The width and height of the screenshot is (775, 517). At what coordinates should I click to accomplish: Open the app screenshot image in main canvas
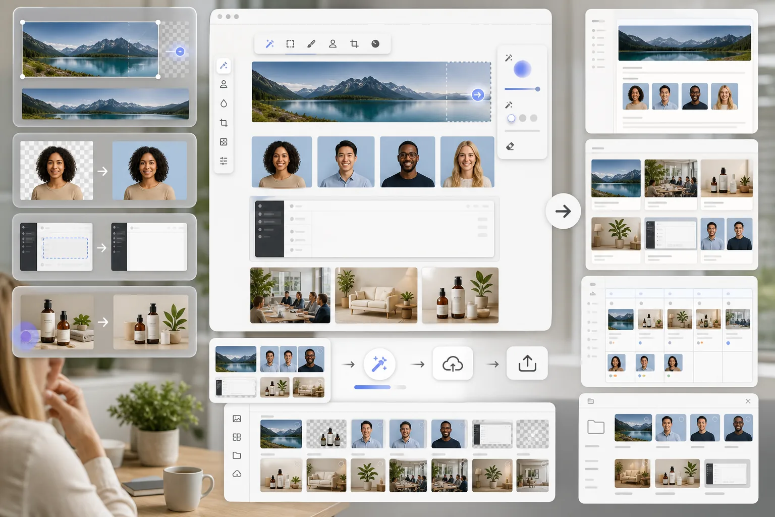[x=374, y=229]
